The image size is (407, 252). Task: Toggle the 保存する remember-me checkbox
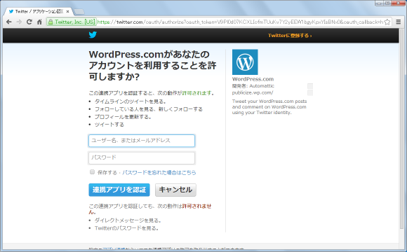coord(92,172)
